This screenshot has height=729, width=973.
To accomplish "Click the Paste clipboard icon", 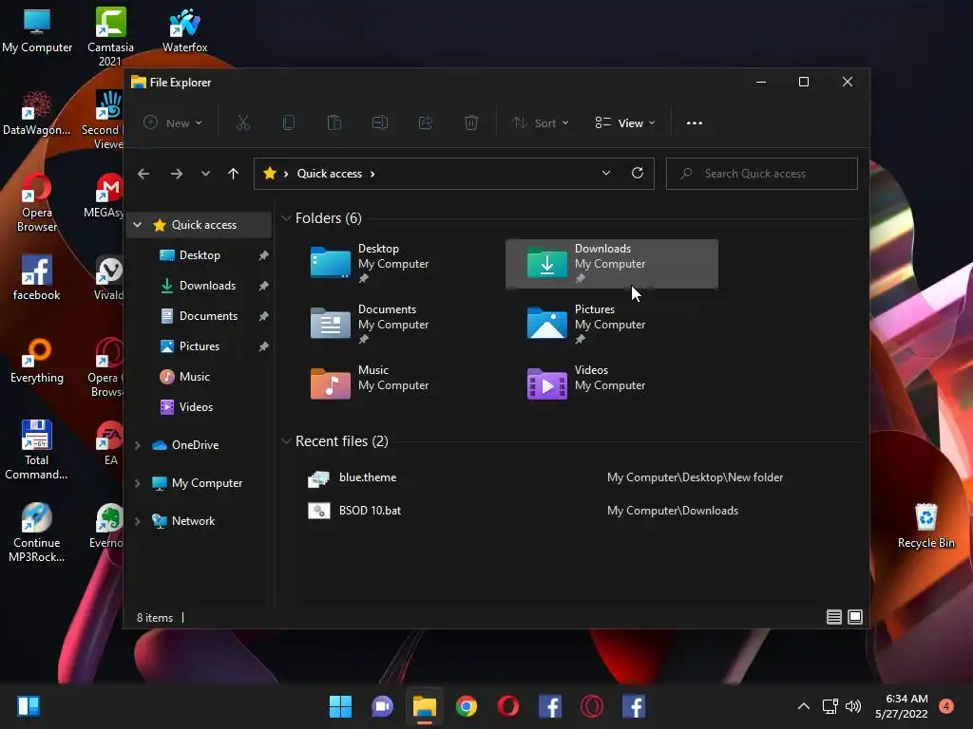I will coord(334,122).
